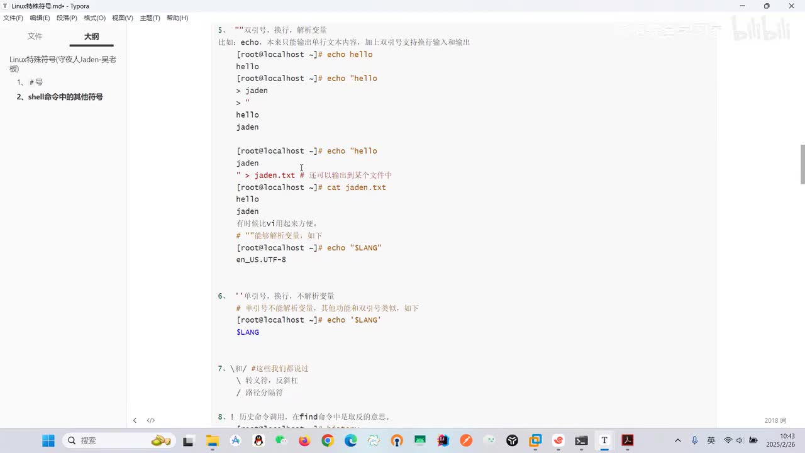Click the Typora T icon in taskbar
Viewport: 805px width, 453px height.
coord(604,440)
